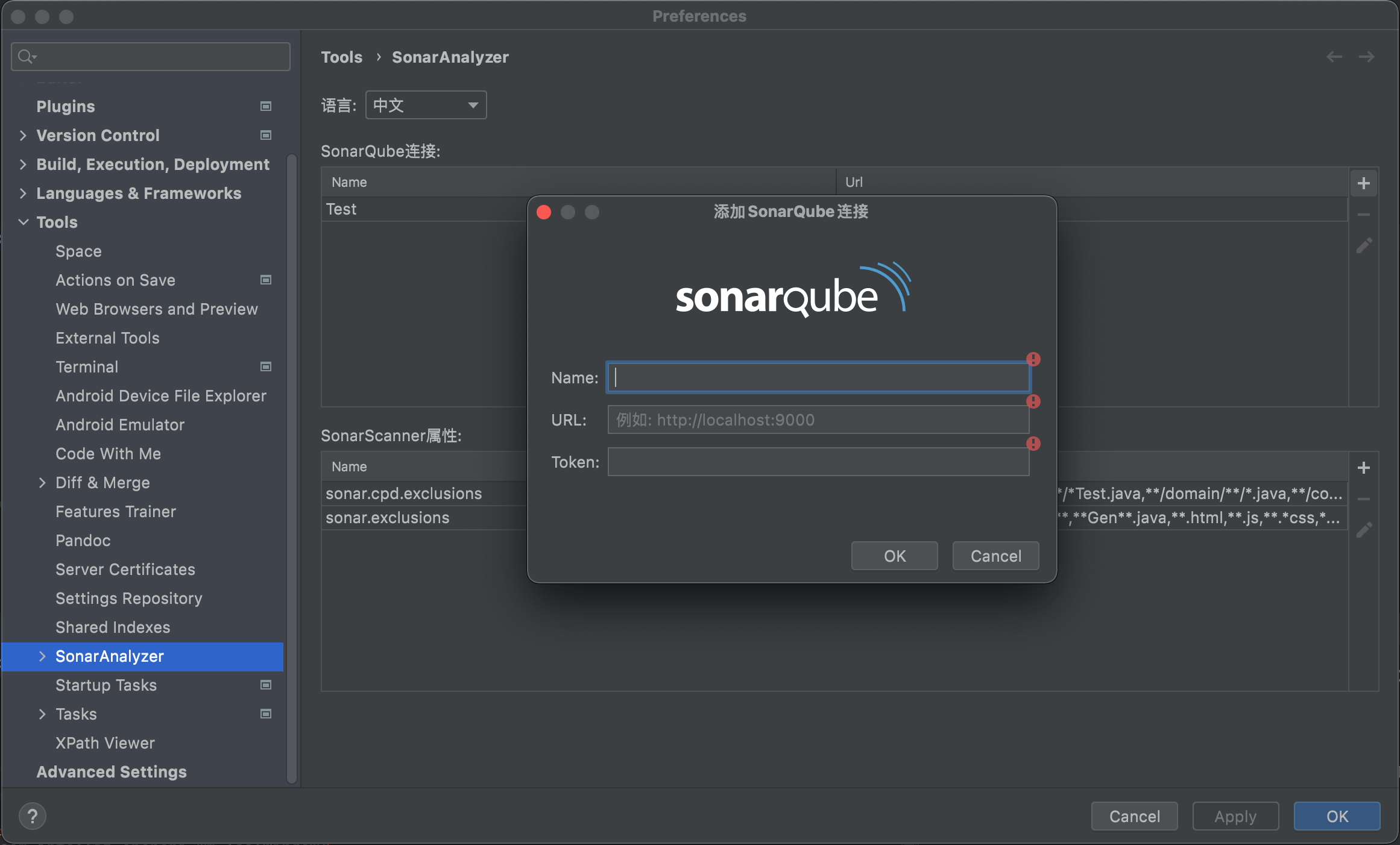Expand the Tasks node
Viewport: 1400px width, 845px height.
point(42,714)
